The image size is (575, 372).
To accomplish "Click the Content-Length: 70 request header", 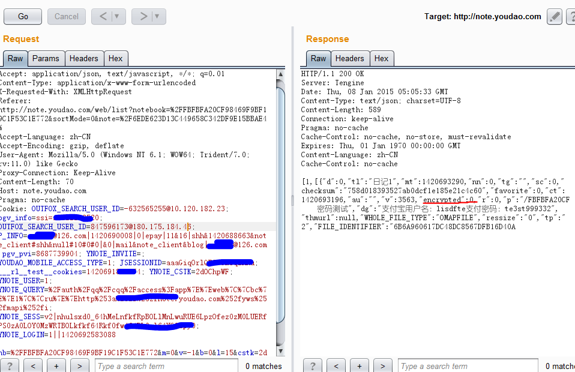I will (37, 182).
